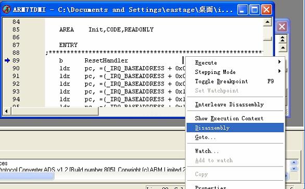Close the background window with pink X

282,27
